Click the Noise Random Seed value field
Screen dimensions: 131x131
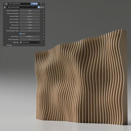coord(30,31)
